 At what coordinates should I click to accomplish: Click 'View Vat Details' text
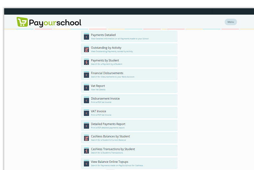coord(98,89)
